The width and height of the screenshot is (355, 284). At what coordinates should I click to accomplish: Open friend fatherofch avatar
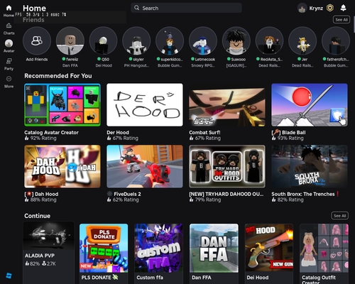(x=336, y=40)
